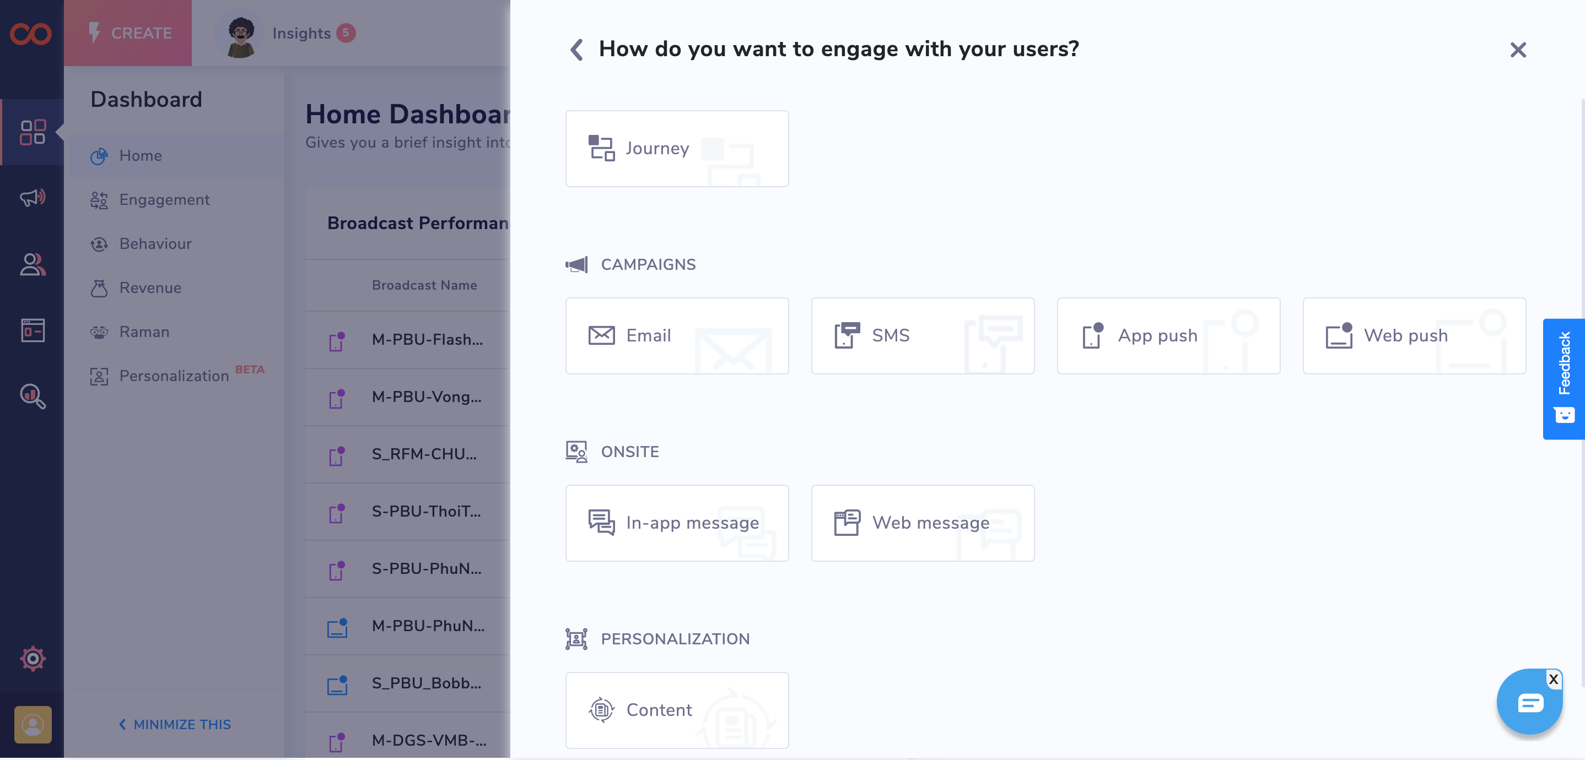1585x760 pixels.
Task: Open the dashboard grid icon in sidebar
Action: [32, 132]
